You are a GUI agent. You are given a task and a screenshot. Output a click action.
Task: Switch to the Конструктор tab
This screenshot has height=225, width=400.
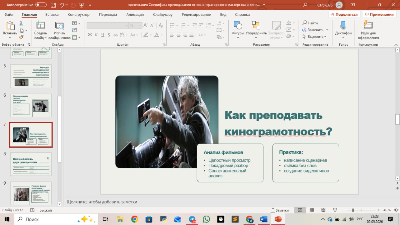[x=78, y=15]
